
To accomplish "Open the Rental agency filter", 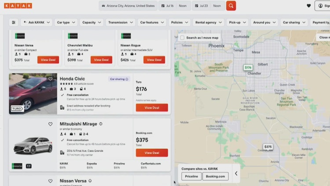I will click(x=209, y=22).
